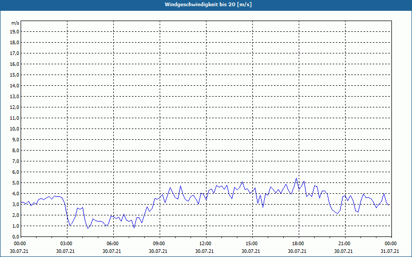Click the "30.07.21" date under 21:00
The height and width of the screenshot is (257, 412).
click(344, 251)
